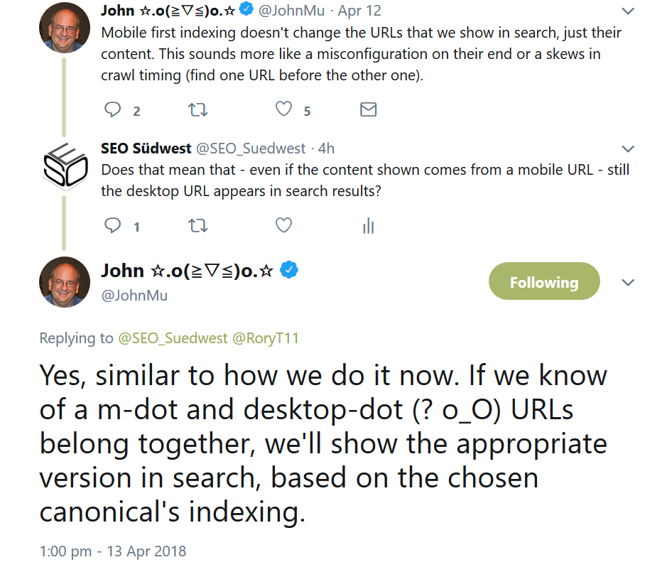Open John's large profile avatar

(x=64, y=282)
